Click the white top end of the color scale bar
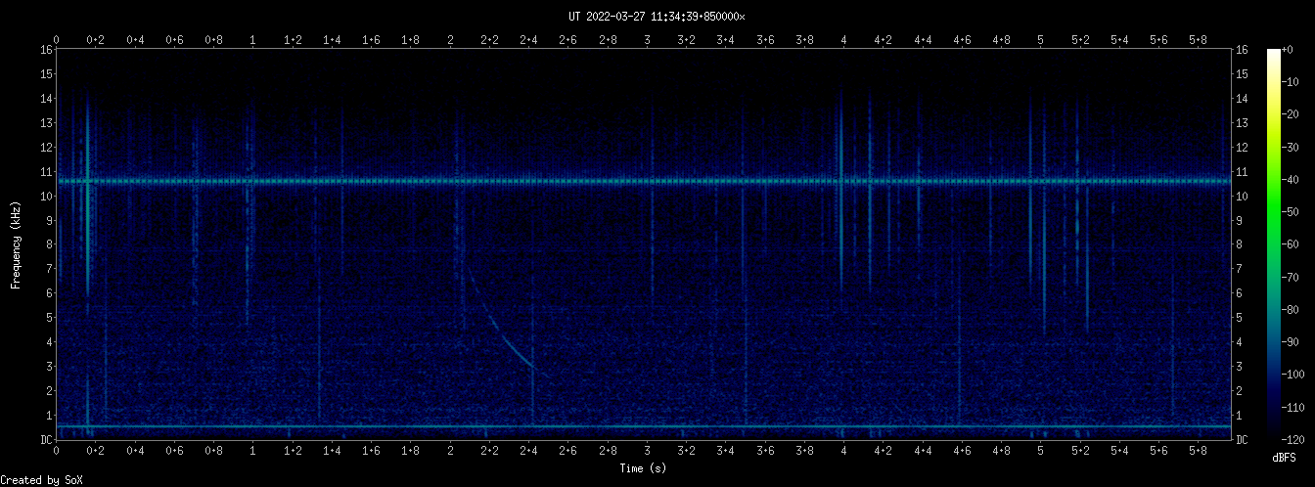 coord(1274,54)
